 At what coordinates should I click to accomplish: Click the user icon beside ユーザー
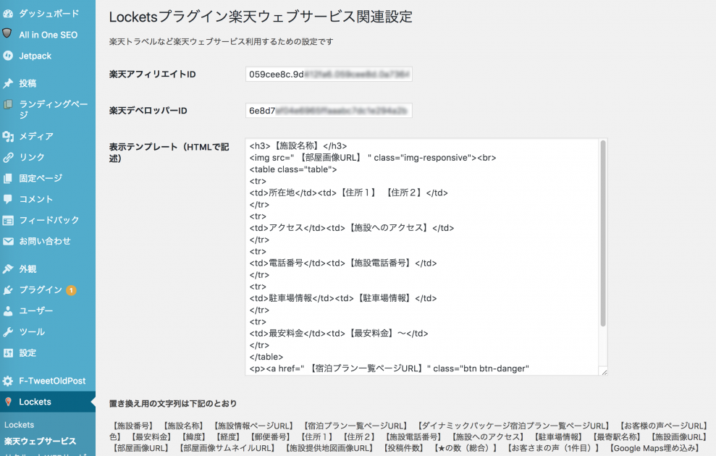pos(8,311)
